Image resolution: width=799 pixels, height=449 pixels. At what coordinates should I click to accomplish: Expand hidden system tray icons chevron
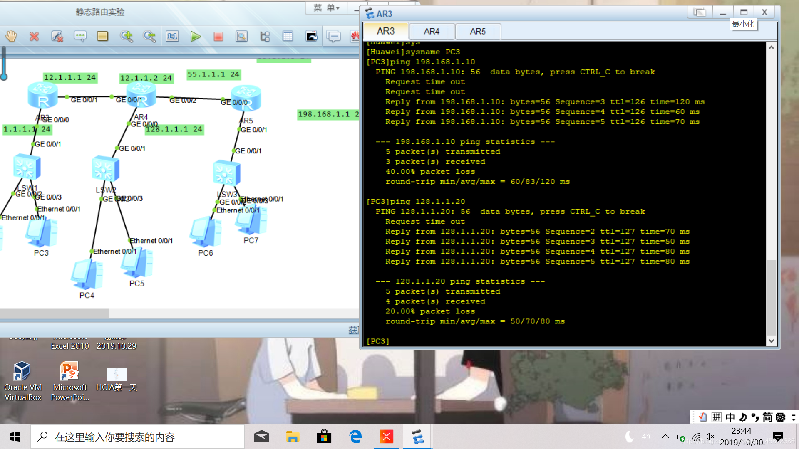pos(665,437)
